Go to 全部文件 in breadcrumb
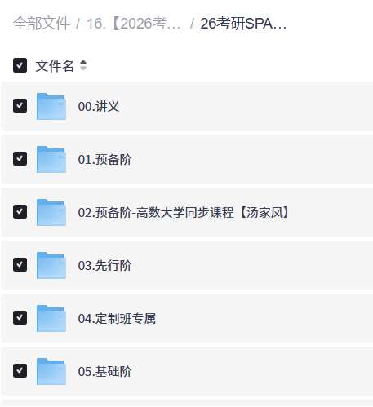Viewport: 373px width, 407px height. click(x=42, y=24)
